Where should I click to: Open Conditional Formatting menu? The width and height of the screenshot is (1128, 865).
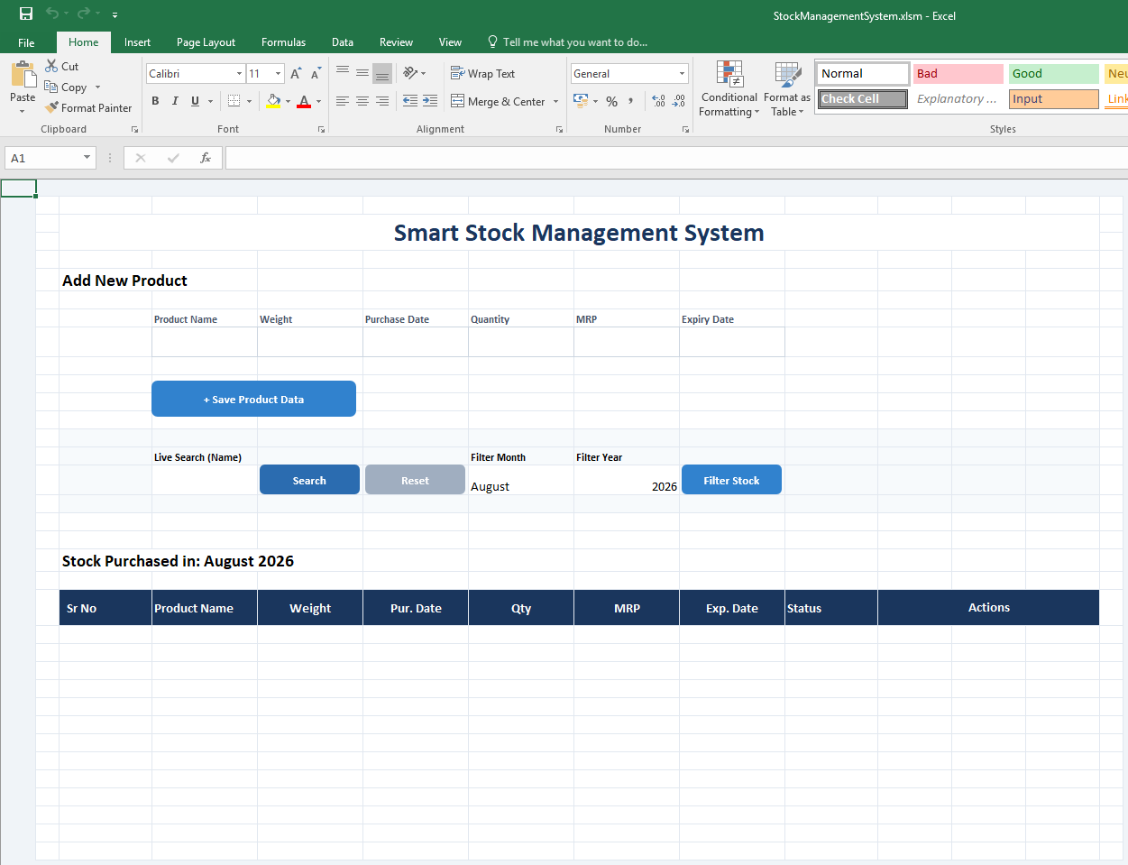[729, 88]
